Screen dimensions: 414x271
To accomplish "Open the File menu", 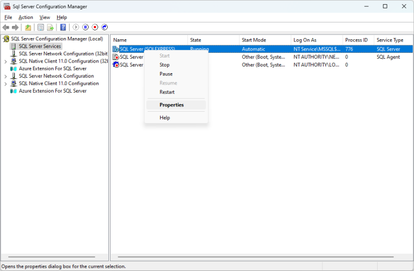I will pos(8,17).
